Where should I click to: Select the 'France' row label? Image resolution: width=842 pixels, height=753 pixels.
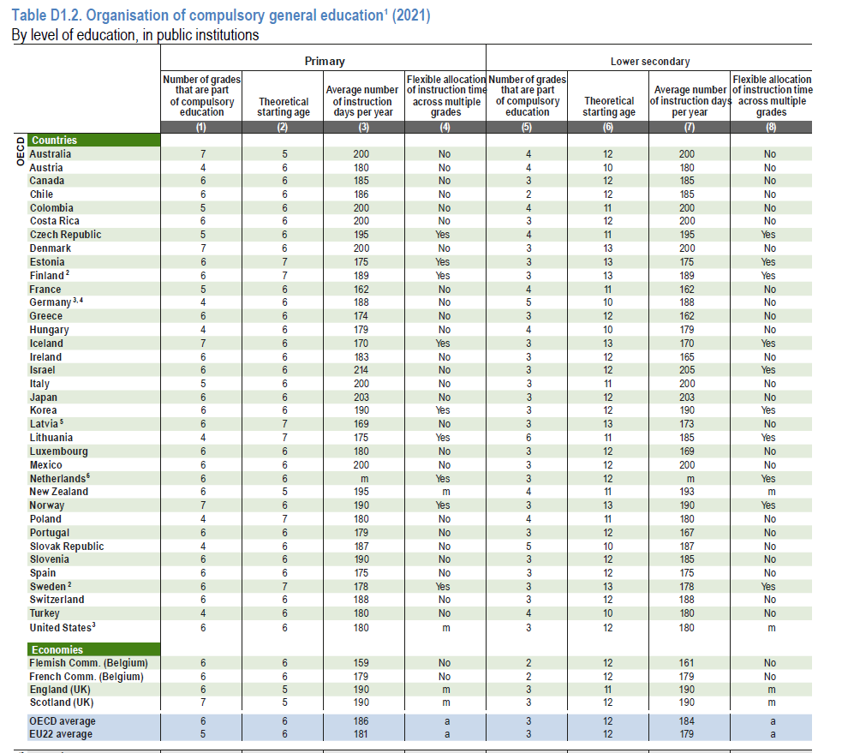pyautogui.click(x=45, y=290)
